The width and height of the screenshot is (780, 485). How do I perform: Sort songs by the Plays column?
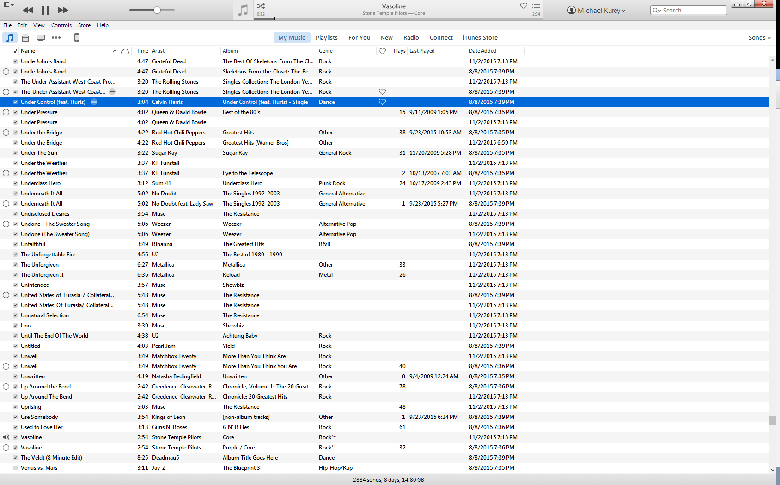pos(399,51)
